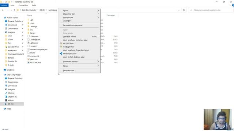This screenshot has height=131, width=234.
Task: Open Planilha RH folder in sidebar
Action: point(12,61)
